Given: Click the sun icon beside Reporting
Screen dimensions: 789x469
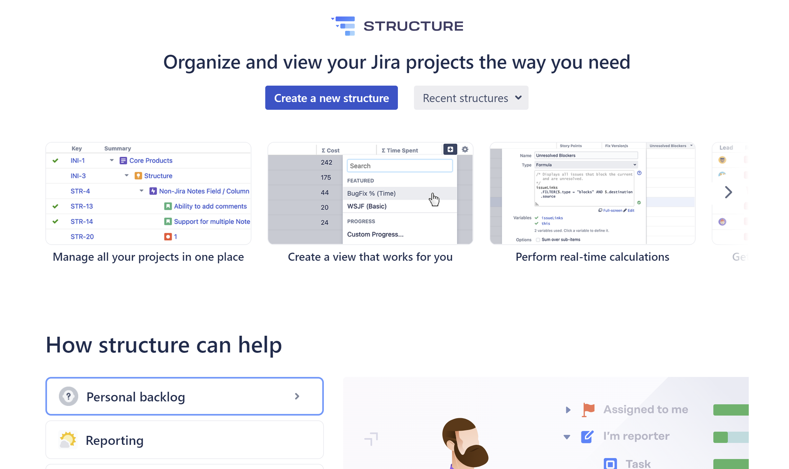Looking at the screenshot, I should pyautogui.click(x=68, y=440).
